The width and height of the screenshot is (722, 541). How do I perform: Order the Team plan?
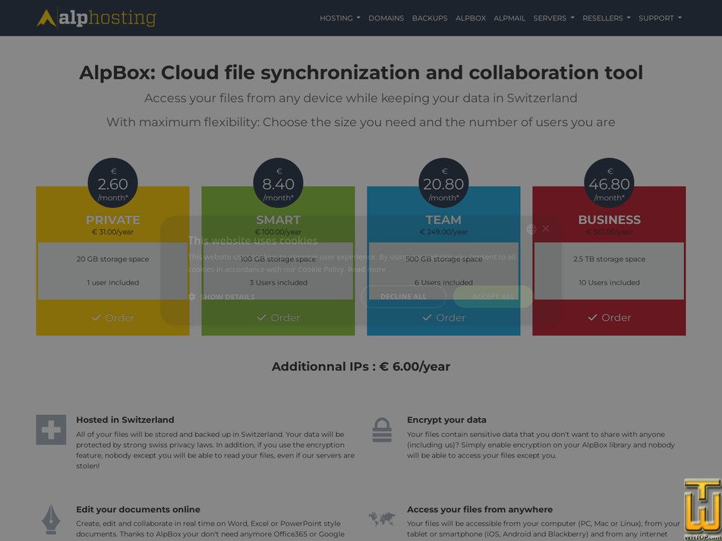point(443,317)
